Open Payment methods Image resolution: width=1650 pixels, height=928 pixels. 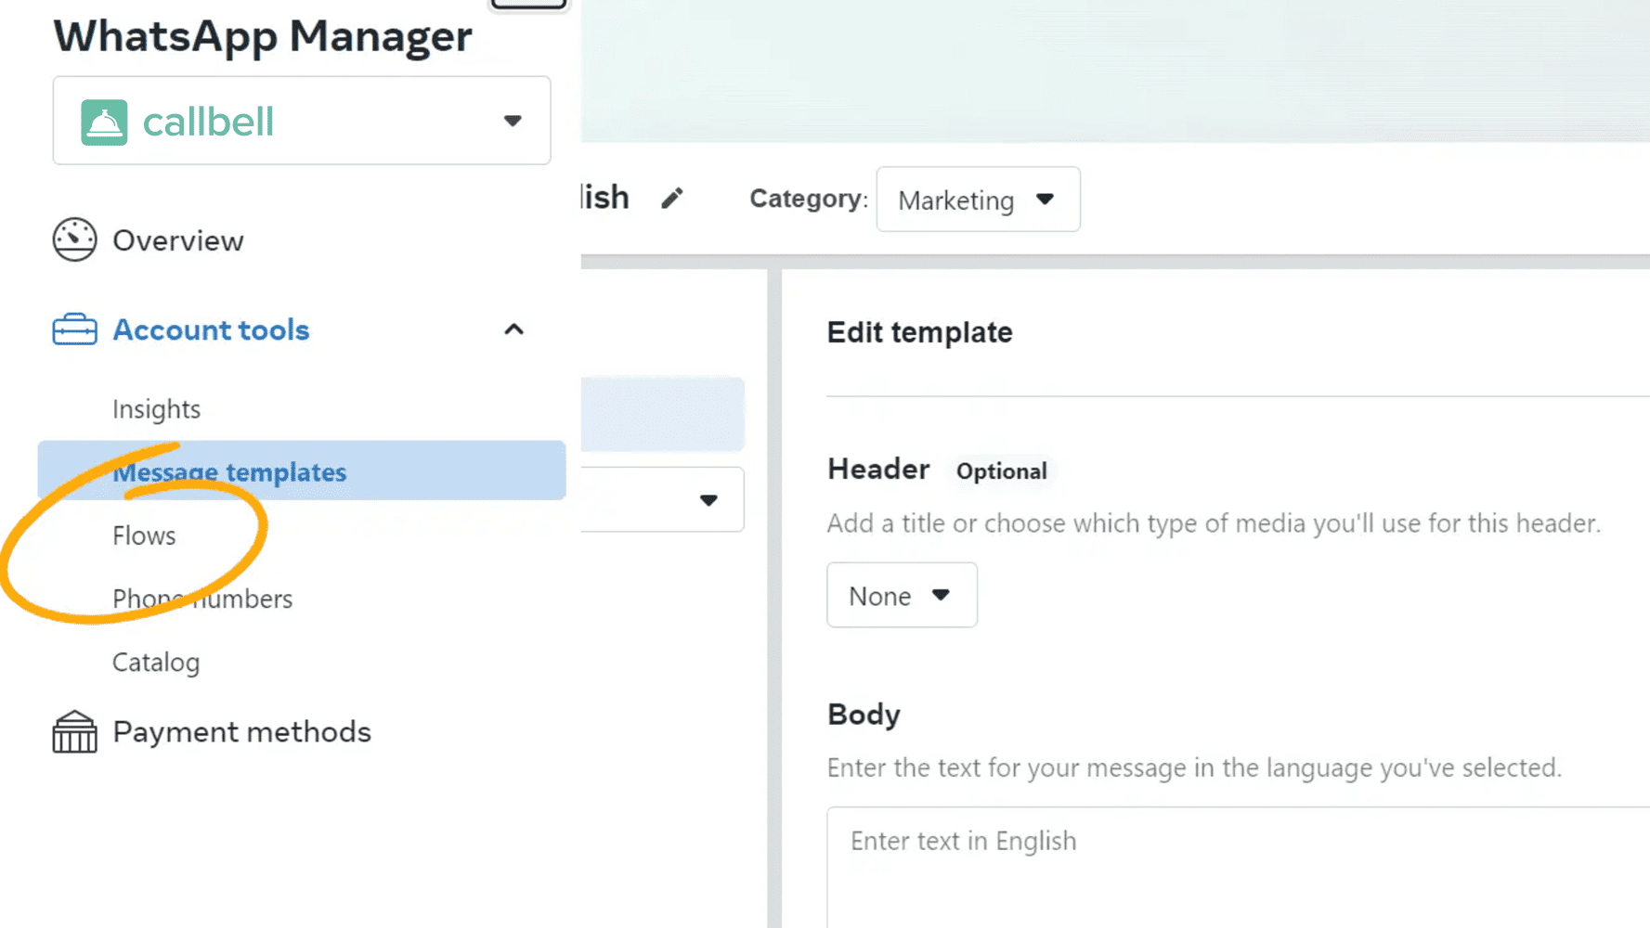(x=241, y=732)
